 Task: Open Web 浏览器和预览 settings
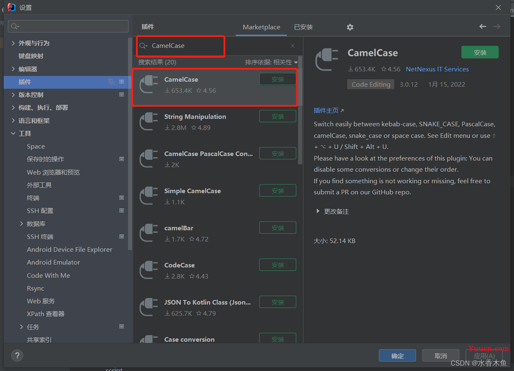click(53, 172)
